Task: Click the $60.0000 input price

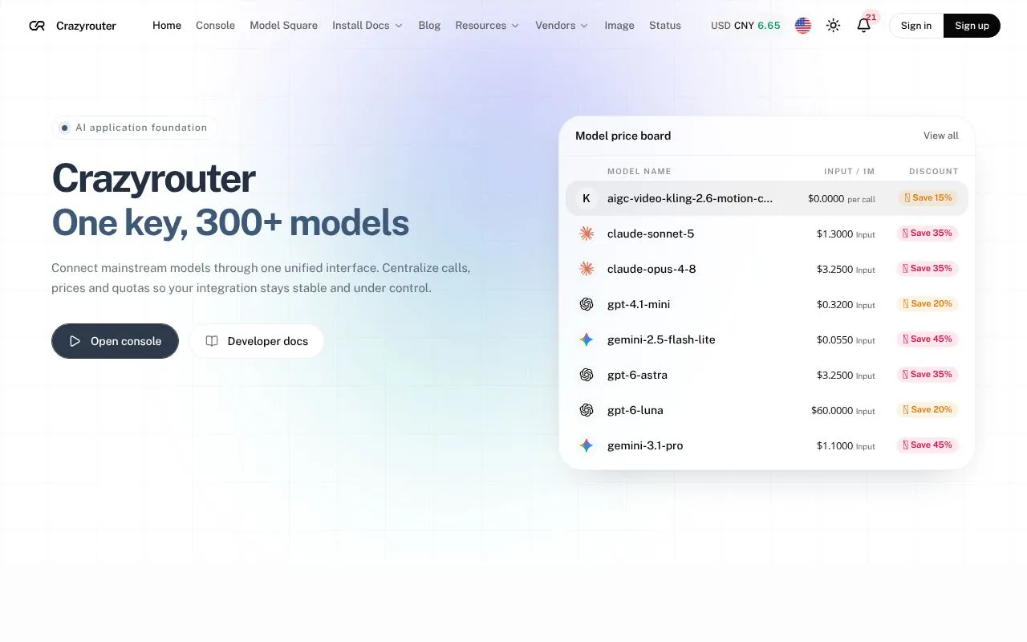Action: 832,410
